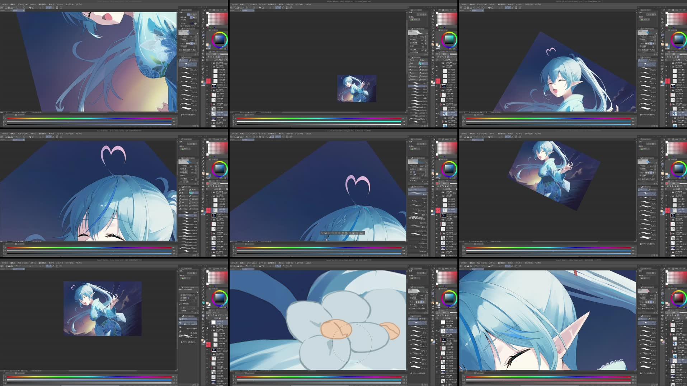Open Filter menu in elf-ear close-up window
687x386 pixels.
[519, 263]
